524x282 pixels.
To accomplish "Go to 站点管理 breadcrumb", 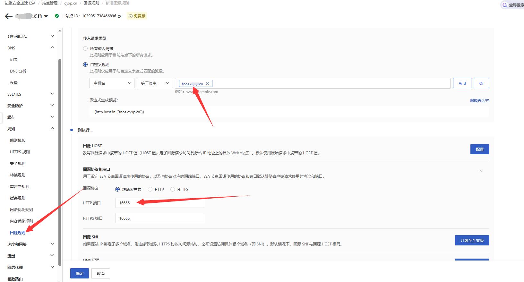I will point(50,3).
